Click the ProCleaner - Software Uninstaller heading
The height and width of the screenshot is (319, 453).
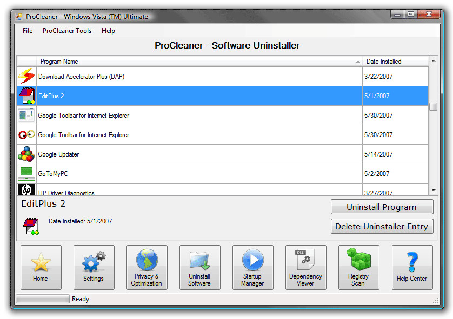coord(227,45)
